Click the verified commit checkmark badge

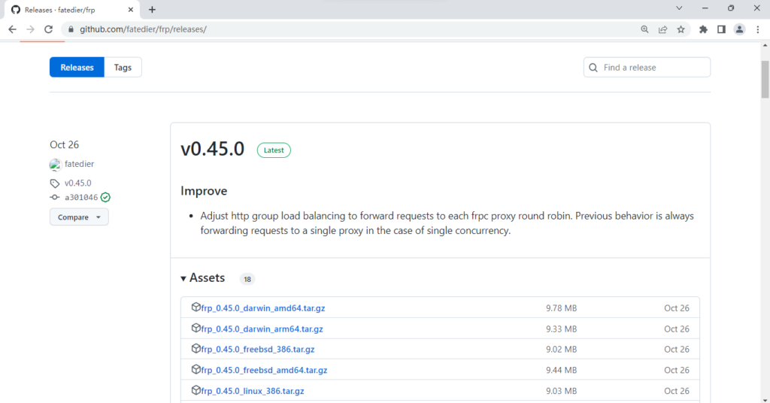tap(105, 197)
